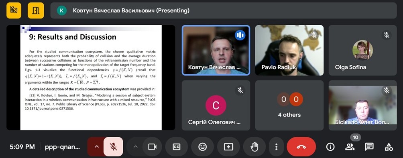Viewport: 403px width, 158px height.
Task: Turn on the camera
Action: pyautogui.click(x=152, y=147)
